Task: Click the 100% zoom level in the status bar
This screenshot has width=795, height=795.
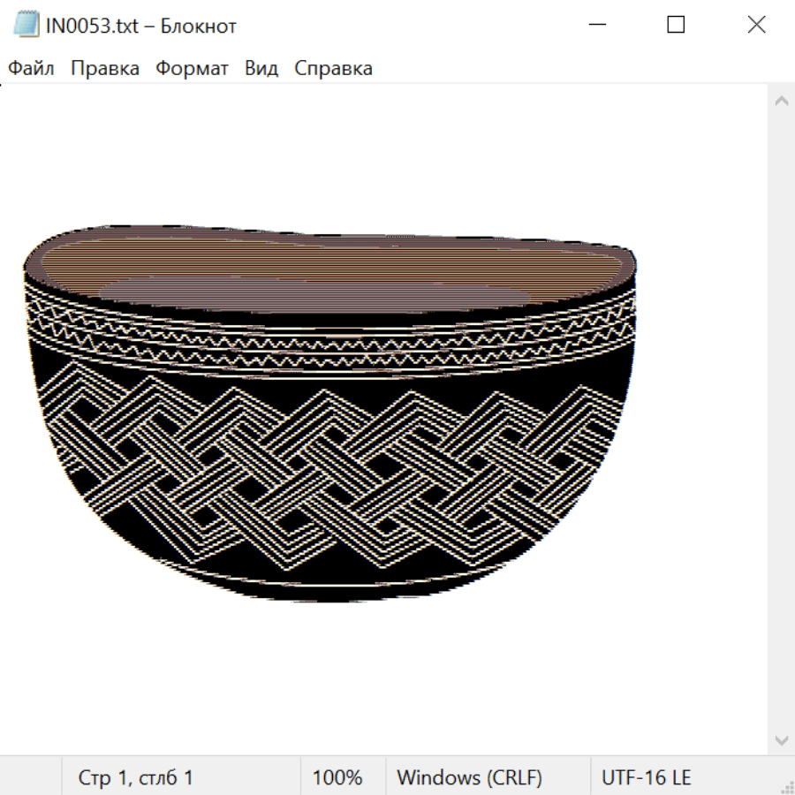Action: click(x=337, y=777)
